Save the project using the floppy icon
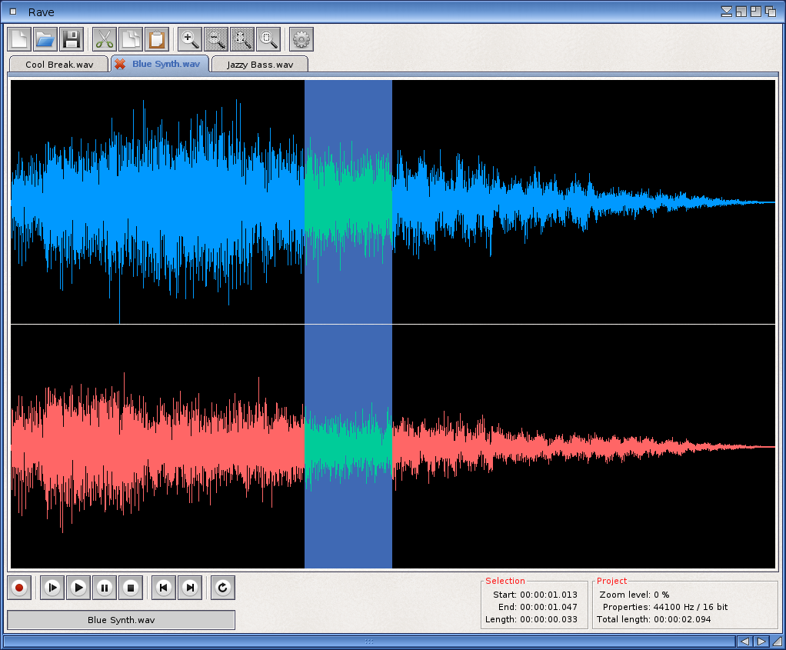Screen dimensions: 786x650 72,39
